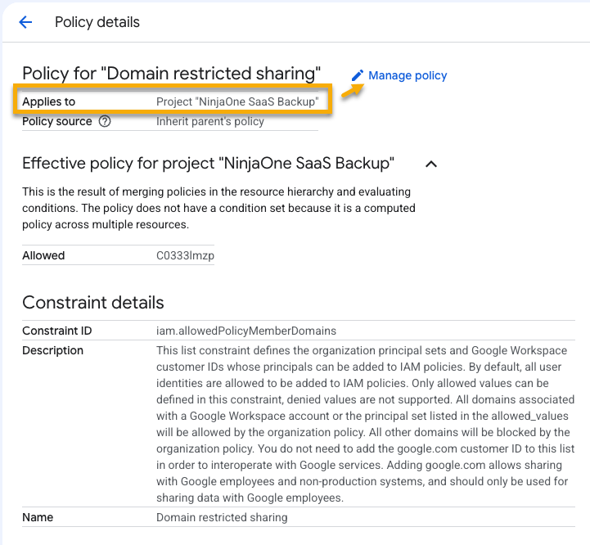Select the Policy for "Domain restricted sharing" heading
The height and width of the screenshot is (545, 590).
(x=171, y=74)
